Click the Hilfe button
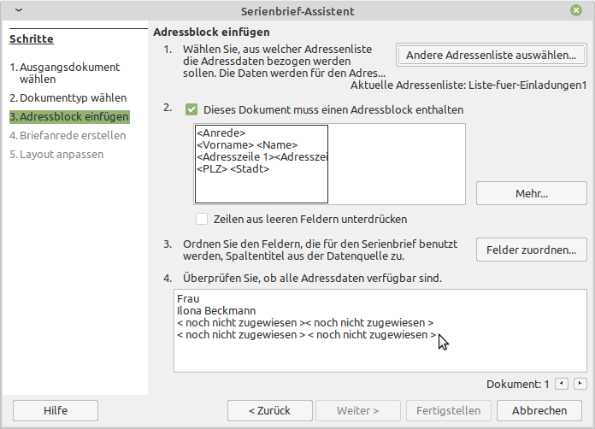Screen dimensions: 595x429 (56, 410)
